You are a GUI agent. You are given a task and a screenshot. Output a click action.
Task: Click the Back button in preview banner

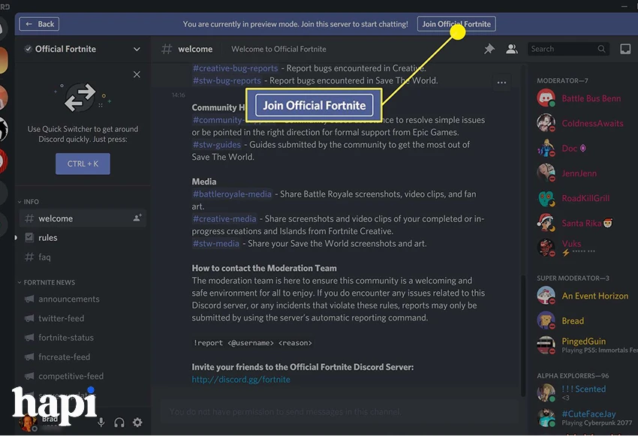pos(39,24)
